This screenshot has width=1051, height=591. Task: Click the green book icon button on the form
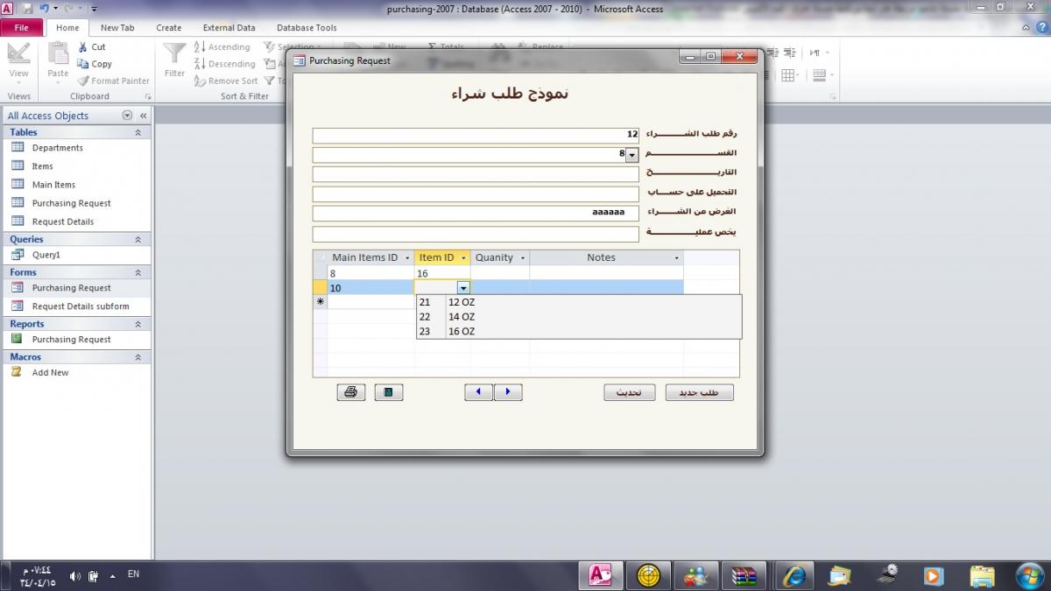pyautogui.click(x=389, y=392)
